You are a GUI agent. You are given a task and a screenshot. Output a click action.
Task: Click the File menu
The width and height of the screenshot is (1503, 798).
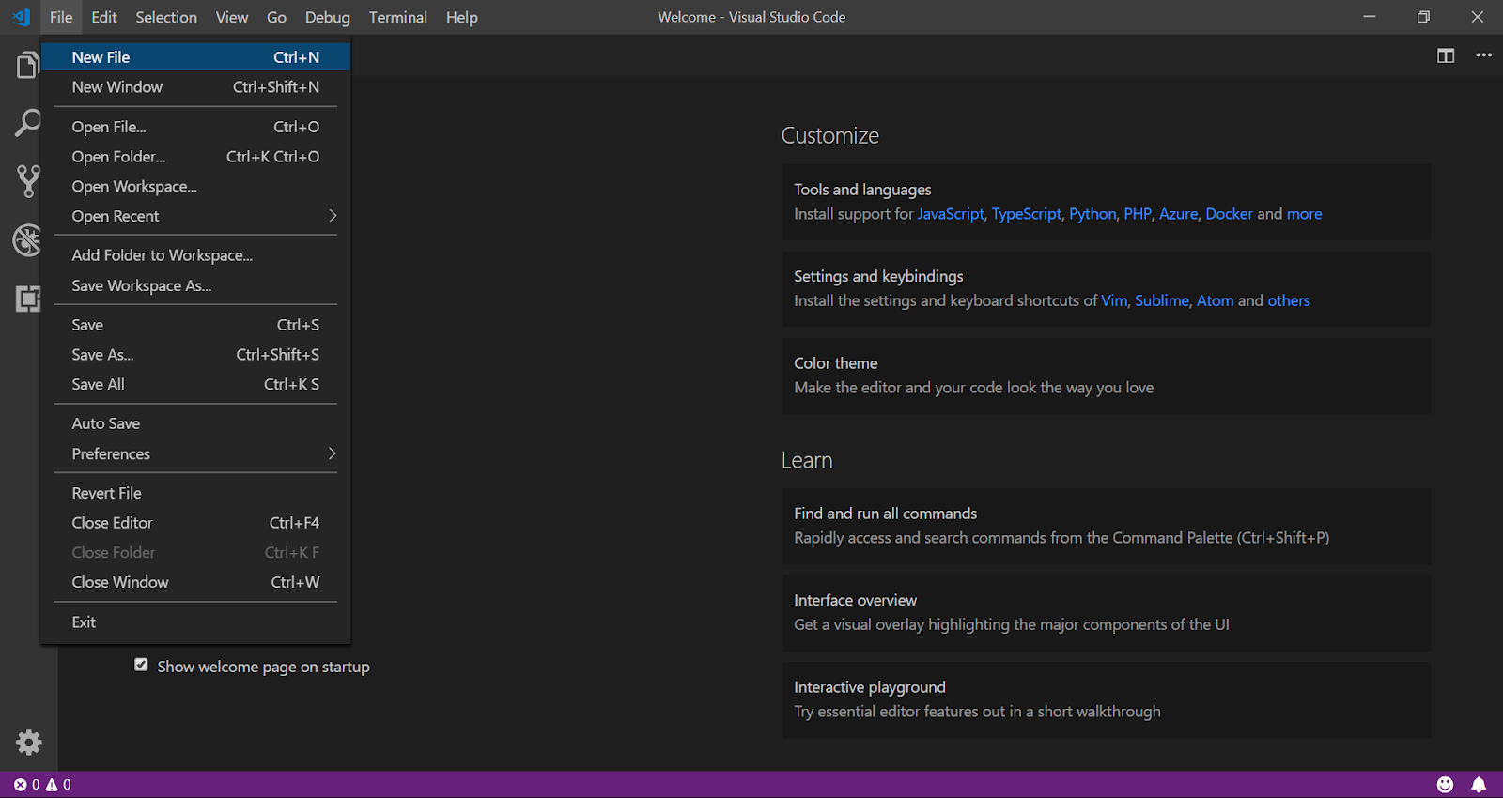click(61, 17)
